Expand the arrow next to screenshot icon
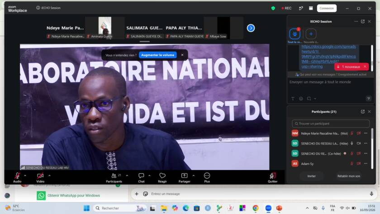This screenshot has height=214, width=380. pos(315,99)
